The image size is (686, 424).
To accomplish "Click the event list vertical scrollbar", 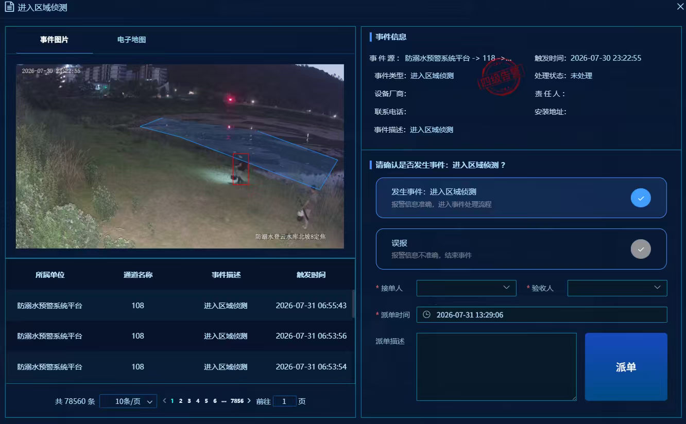I will (x=353, y=304).
